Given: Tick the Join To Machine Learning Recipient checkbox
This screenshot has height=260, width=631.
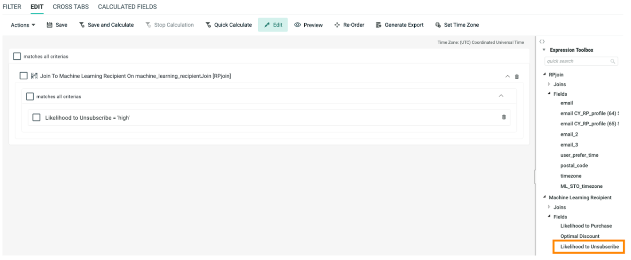Looking at the screenshot, I should [x=23, y=76].
